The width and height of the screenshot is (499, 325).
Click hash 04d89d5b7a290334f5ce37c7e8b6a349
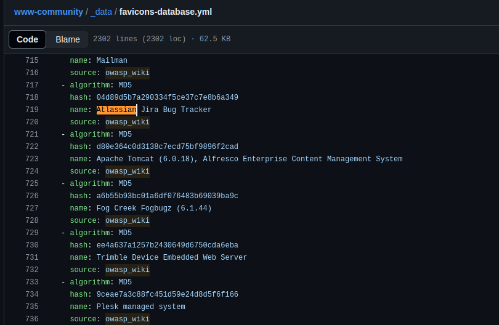pyautogui.click(x=168, y=97)
